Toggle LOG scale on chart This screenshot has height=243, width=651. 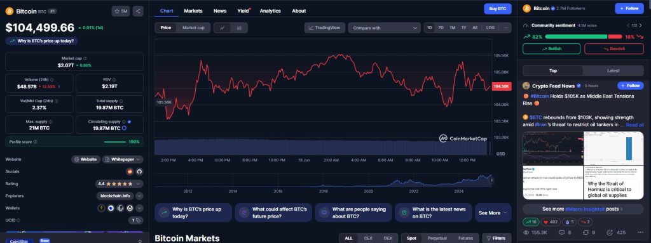[x=490, y=28]
